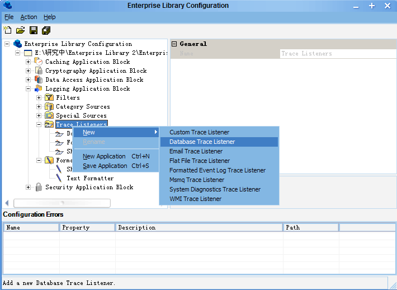Click the Enterprise Library Configuration root icon

pos(17,44)
